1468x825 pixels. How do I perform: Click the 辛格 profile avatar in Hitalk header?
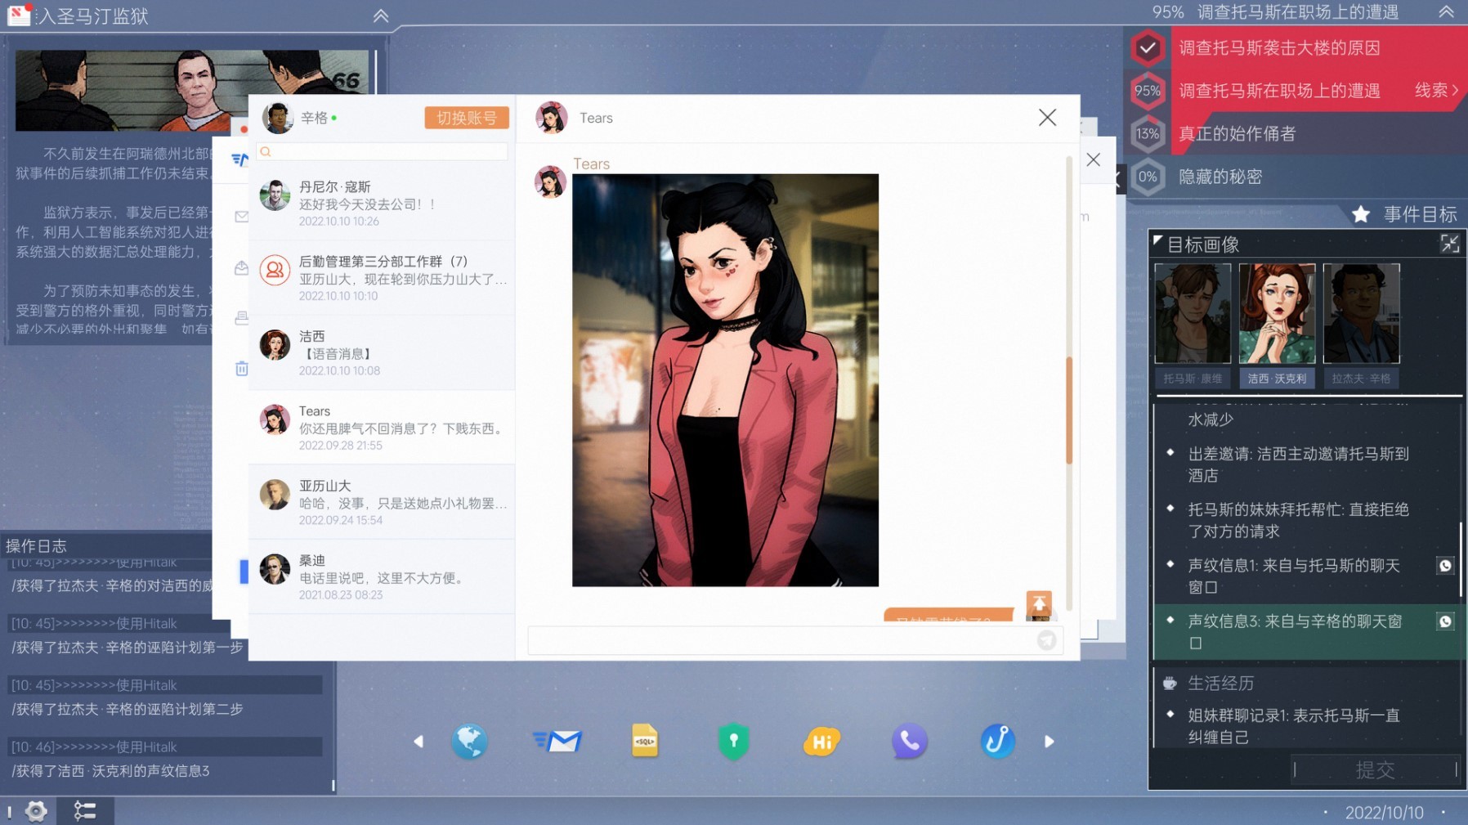tap(277, 118)
